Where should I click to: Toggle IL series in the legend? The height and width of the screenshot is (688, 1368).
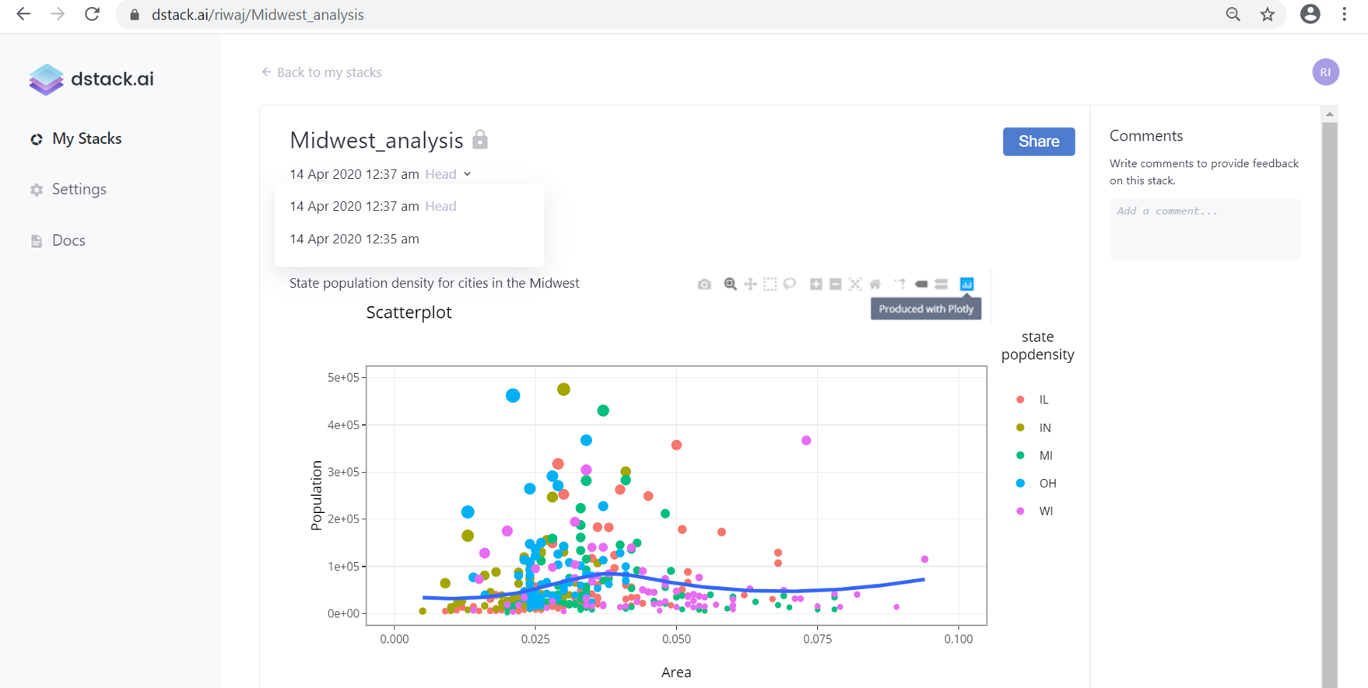pyautogui.click(x=1033, y=400)
